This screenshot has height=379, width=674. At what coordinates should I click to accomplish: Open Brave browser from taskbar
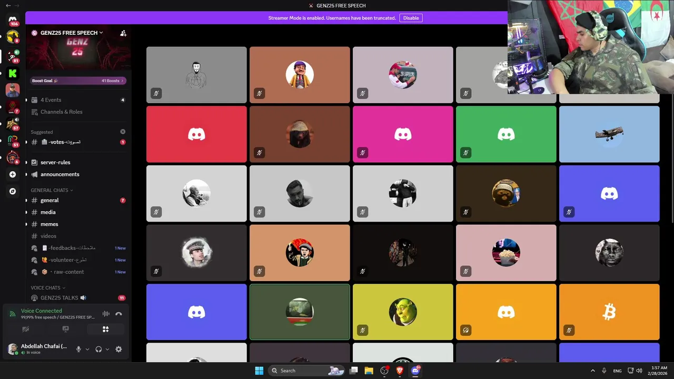tap(400, 371)
